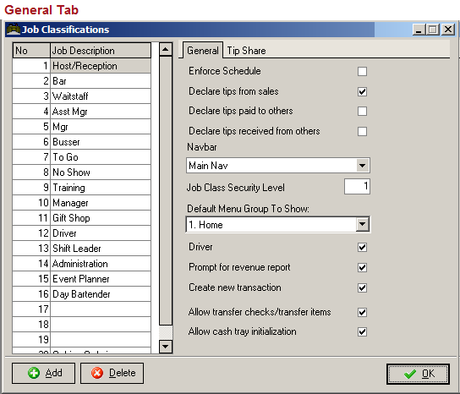Select the General tab
Screen dimensions: 460x394
click(203, 51)
